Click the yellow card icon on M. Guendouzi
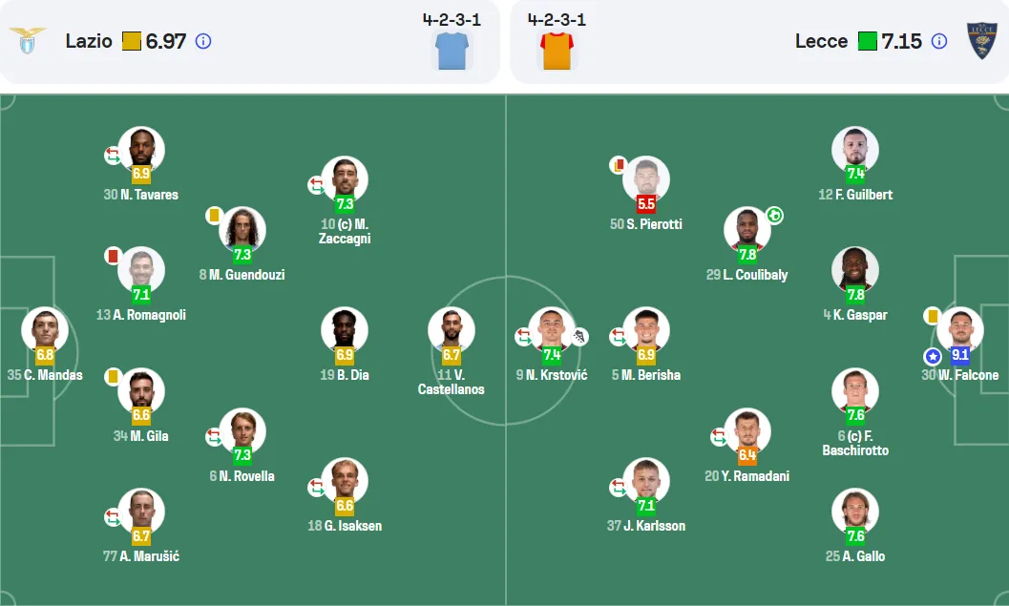This screenshot has width=1009, height=606. [214, 215]
